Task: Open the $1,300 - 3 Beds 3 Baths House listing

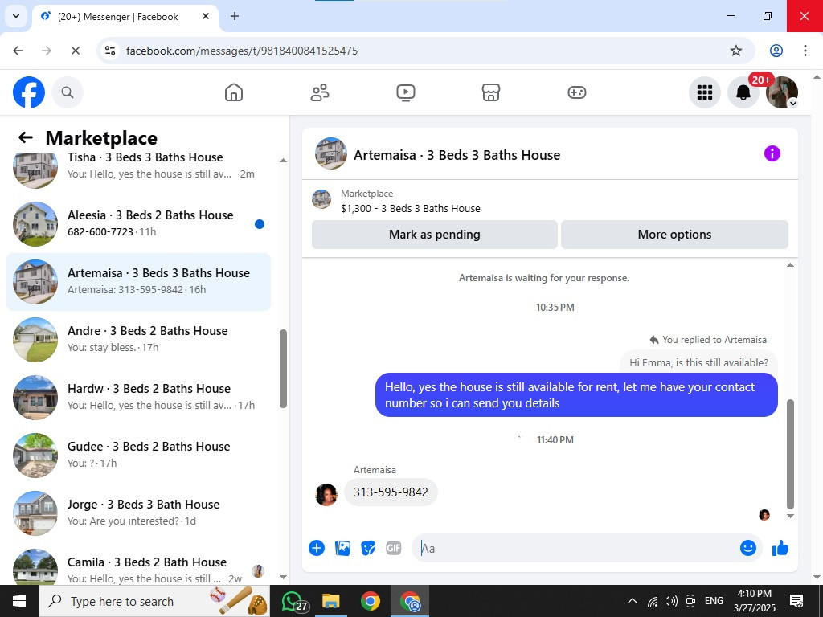Action: [410, 208]
